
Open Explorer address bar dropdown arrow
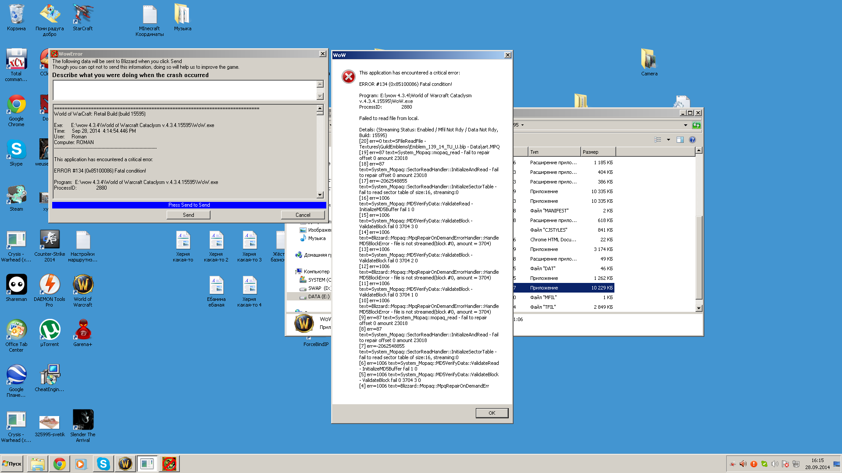685,125
